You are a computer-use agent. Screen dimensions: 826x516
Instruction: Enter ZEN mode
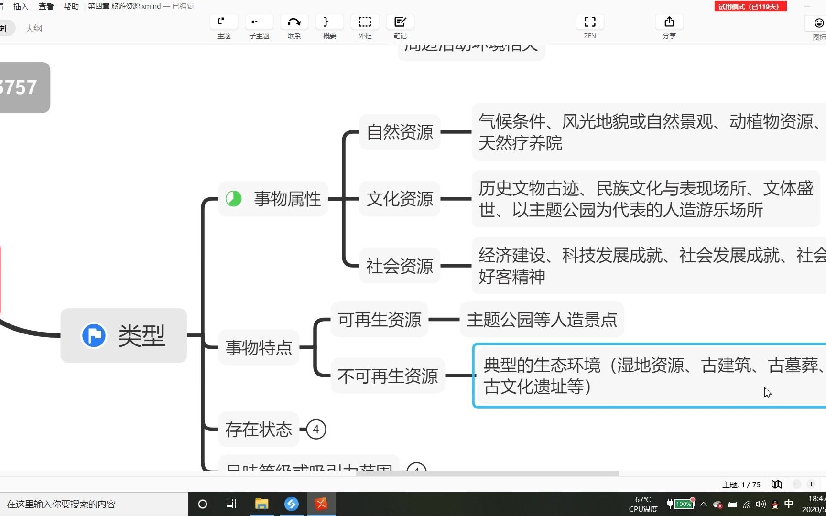590,27
